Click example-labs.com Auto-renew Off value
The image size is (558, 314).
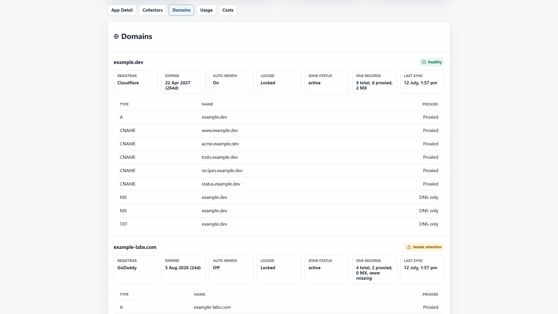pyautogui.click(x=216, y=268)
